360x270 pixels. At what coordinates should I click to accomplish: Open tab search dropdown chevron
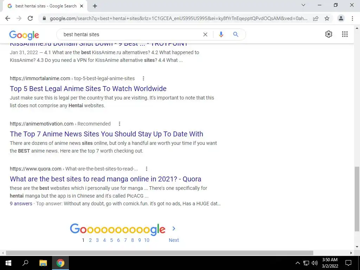303,5
